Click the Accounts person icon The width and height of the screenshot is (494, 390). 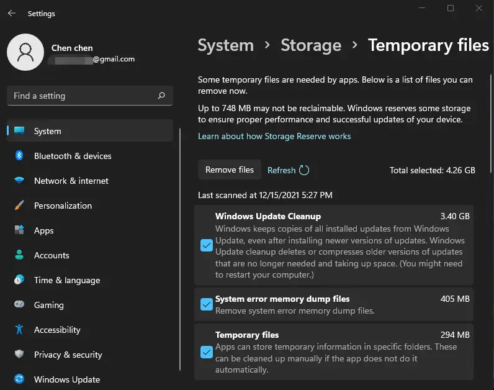19,255
